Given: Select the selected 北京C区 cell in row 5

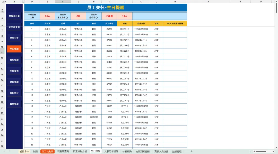Looking at the screenshot, I should pyautogui.click(x=63, y=51).
